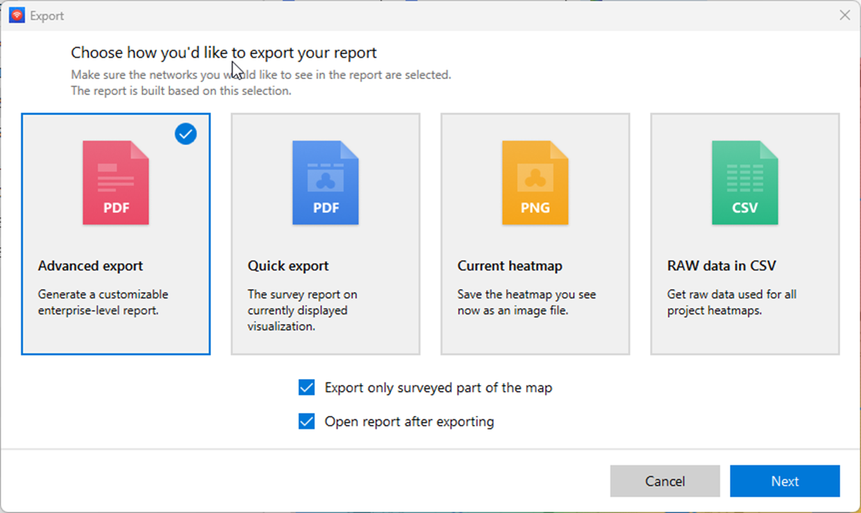Click the NetSpot app icon in title bar
The image size is (861, 513).
coord(15,15)
